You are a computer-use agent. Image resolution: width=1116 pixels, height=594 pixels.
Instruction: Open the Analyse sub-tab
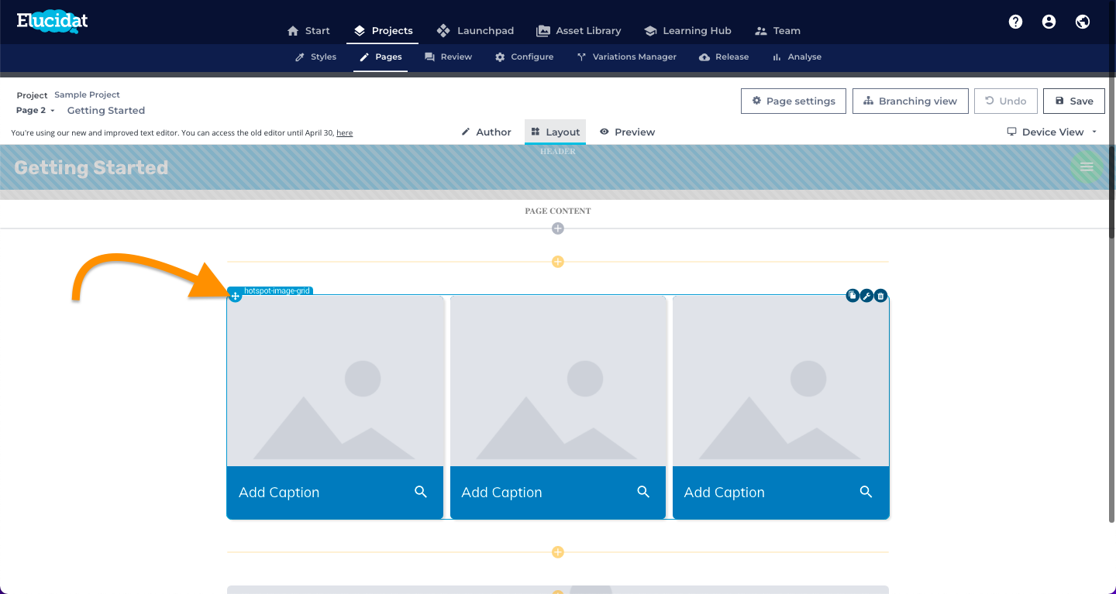797,57
